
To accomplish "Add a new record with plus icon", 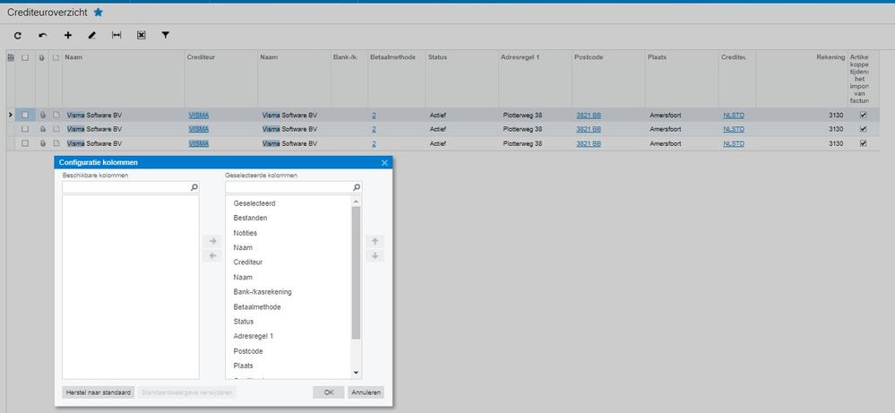I will coord(67,35).
